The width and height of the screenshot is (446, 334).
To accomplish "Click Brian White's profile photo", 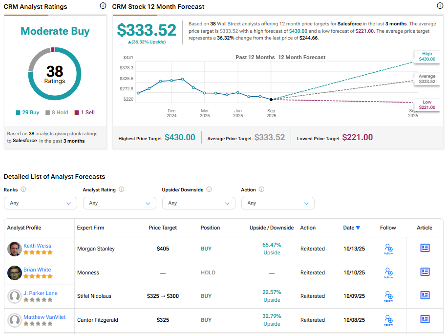I will tap(15, 272).
